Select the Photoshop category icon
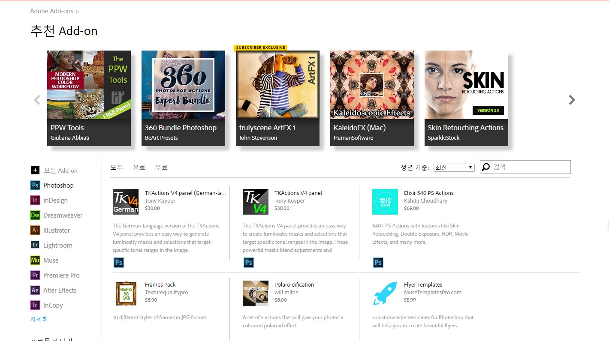 (35, 185)
